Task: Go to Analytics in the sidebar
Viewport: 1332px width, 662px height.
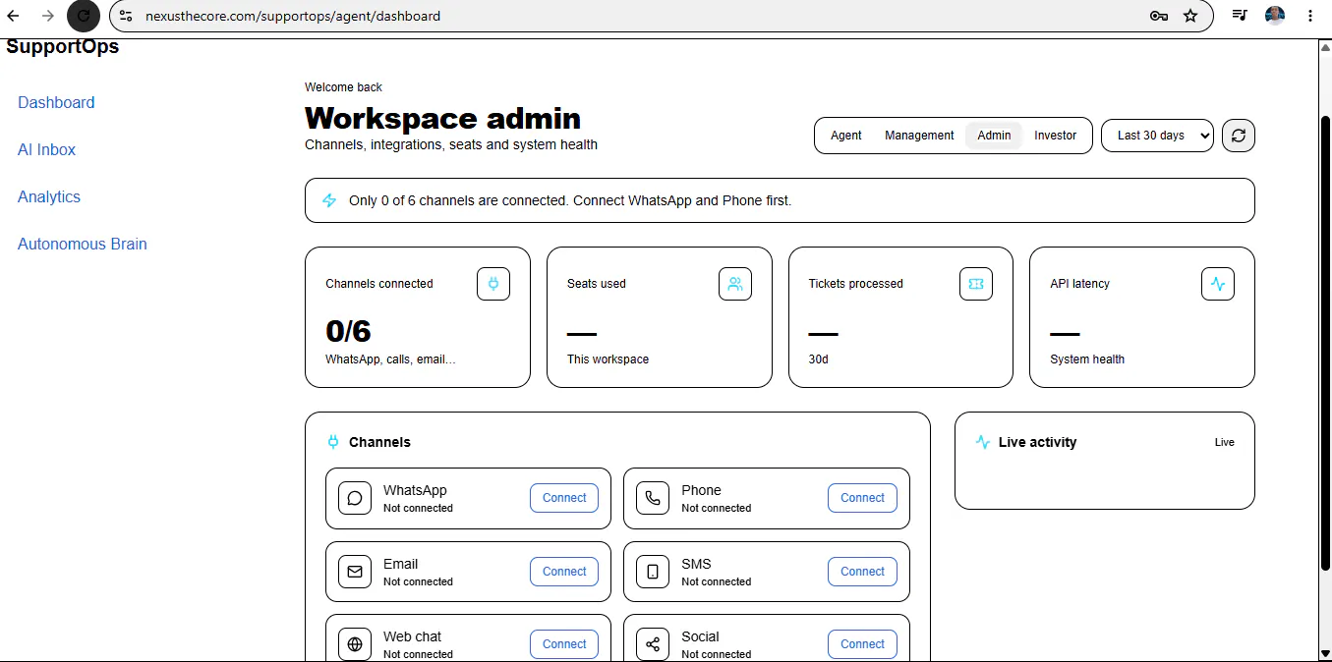Action: (x=49, y=197)
